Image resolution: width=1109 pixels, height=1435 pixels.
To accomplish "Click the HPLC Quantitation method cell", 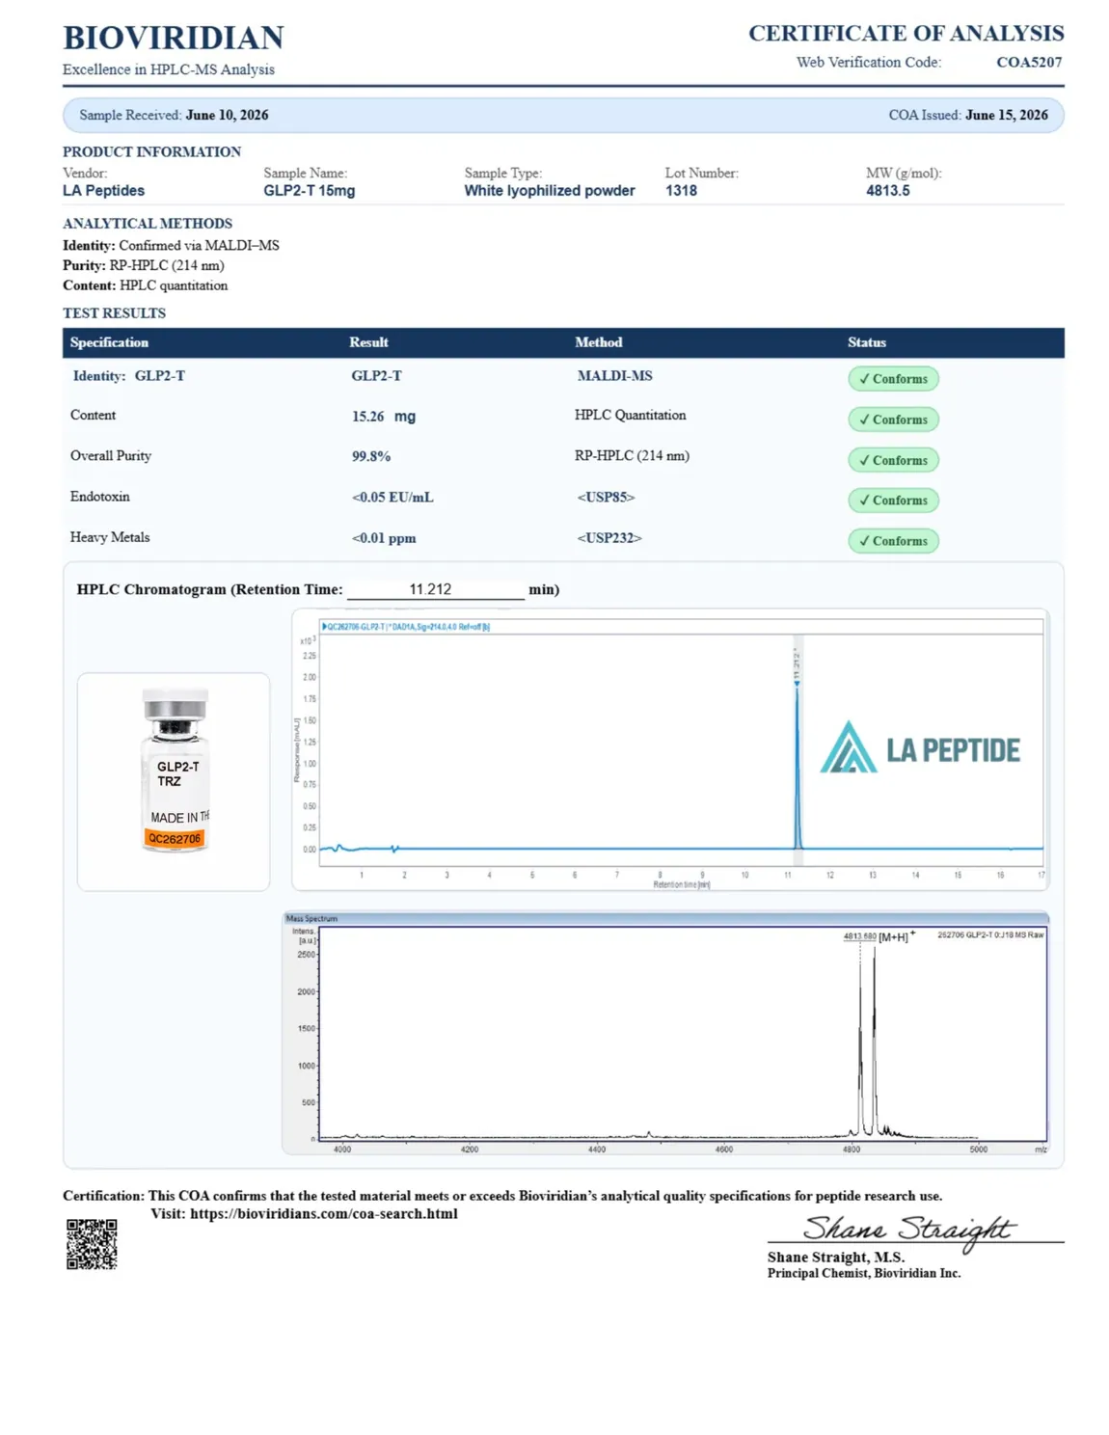I will pos(630,416).
